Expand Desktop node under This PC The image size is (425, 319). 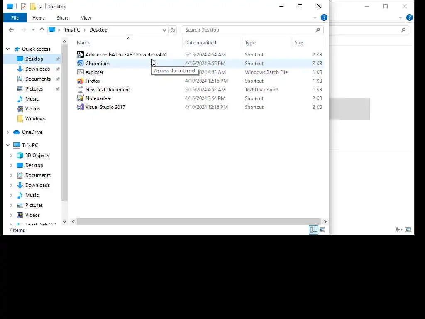(x=11, y=165)
